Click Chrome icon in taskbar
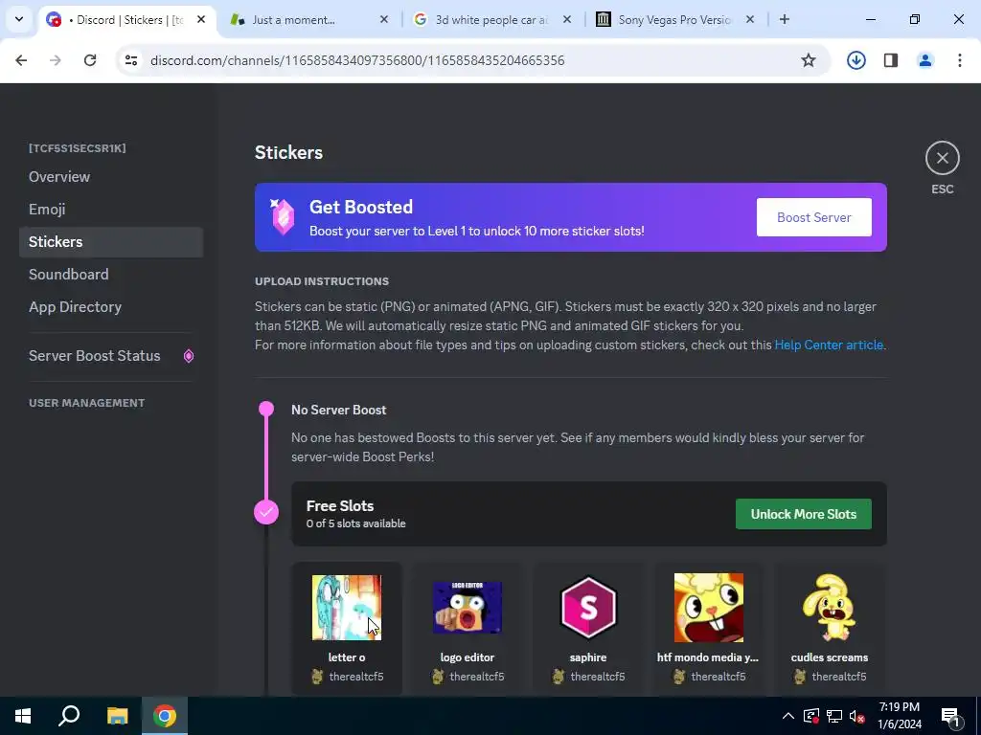The height and width of the screenshot is (735, 981). (165, 716)
